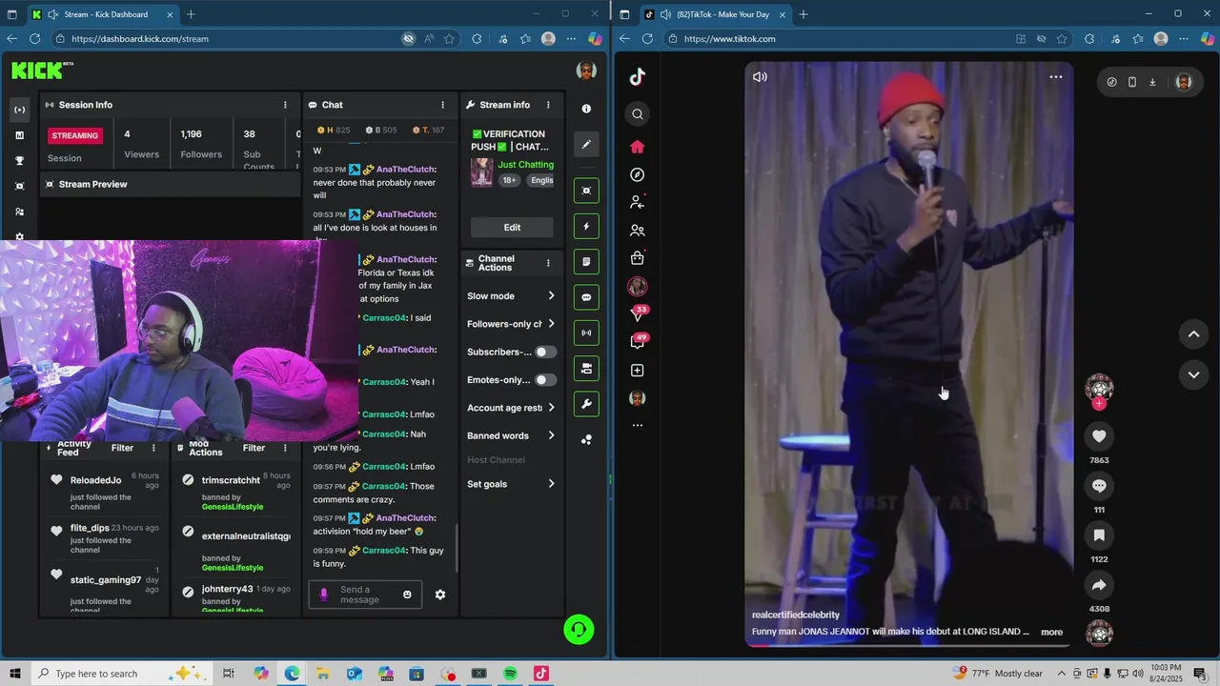Like the TikTok video with heart icon
Viewport: 1220px width, 686px height.
[x=1099, y=436]
